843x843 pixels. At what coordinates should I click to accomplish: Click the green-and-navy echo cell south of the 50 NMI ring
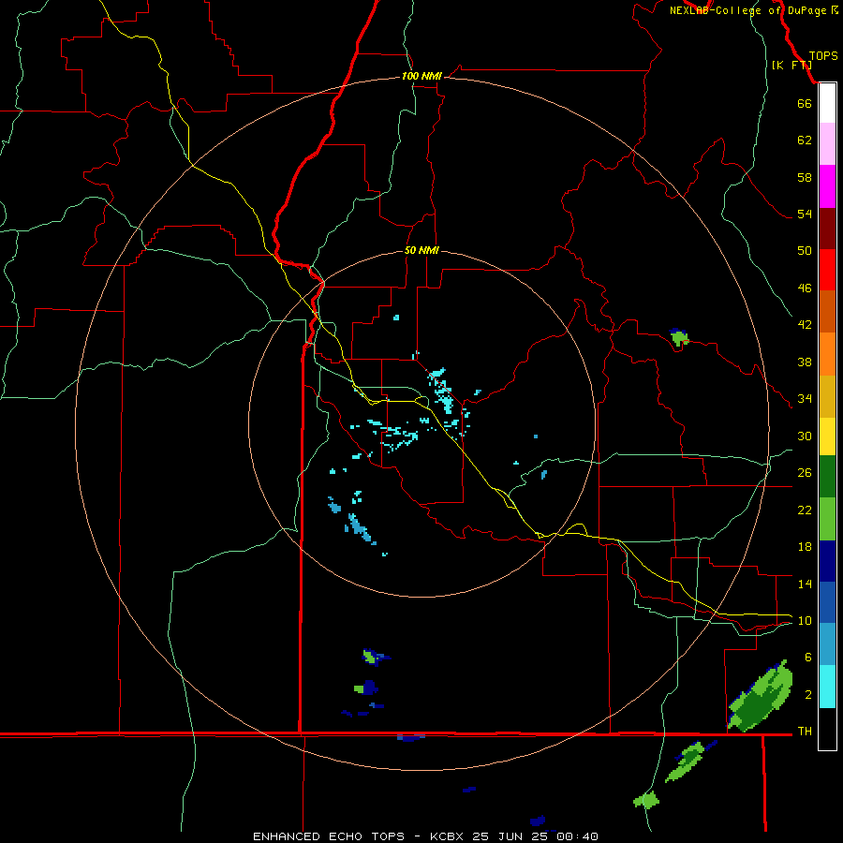click(x=372, y=657)
